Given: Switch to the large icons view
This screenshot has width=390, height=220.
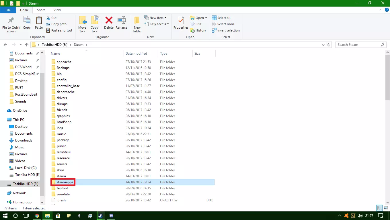Looking at the screenshot, I should click(385, 208).
